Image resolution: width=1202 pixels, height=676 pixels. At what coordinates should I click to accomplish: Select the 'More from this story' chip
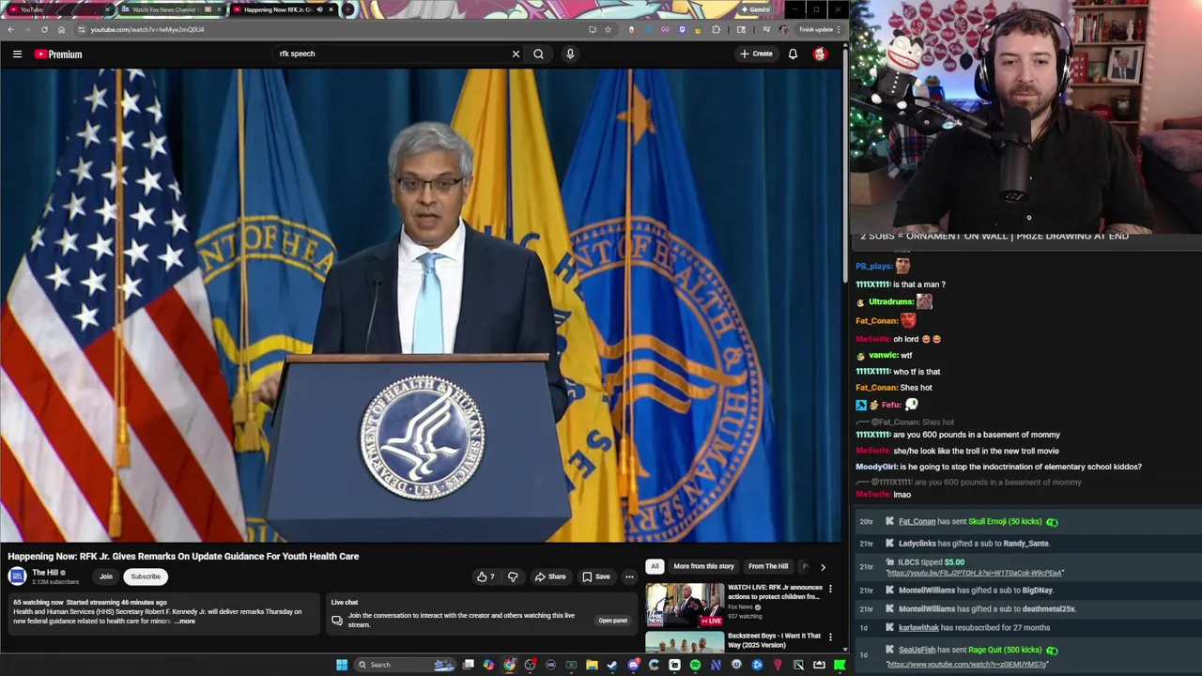[x=703, y=566]
